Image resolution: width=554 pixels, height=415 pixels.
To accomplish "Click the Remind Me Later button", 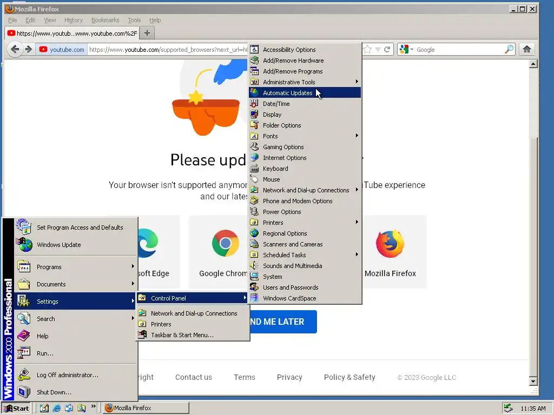I will tap(283, 322).
